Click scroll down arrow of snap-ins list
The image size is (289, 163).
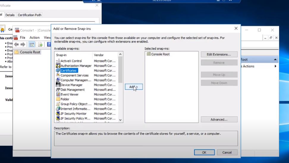pos(120,120)
